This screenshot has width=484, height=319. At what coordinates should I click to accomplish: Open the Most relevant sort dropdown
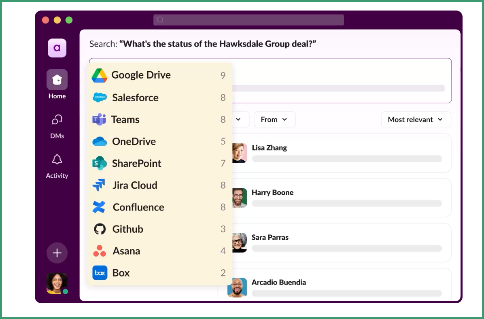(416, 119)
